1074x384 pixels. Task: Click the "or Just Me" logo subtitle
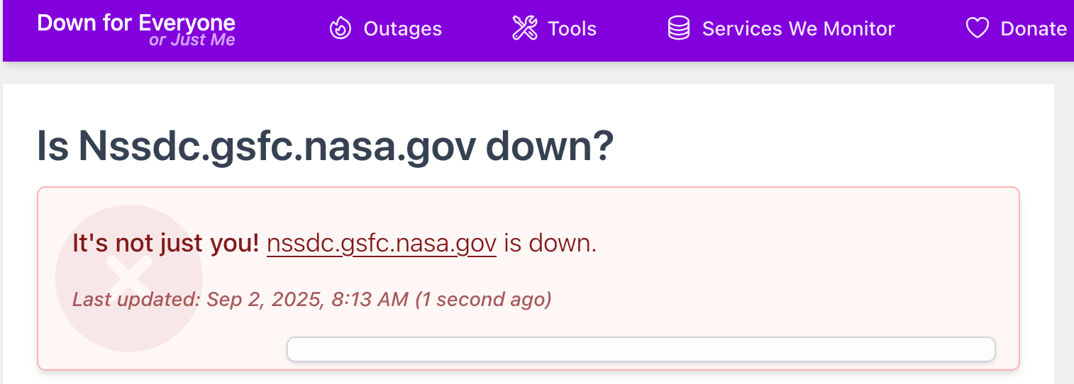point(192,40)
